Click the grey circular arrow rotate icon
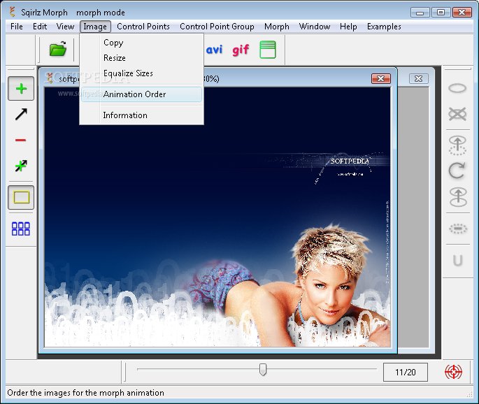Viewport: 479px width, 404px height. coord(457,171)
